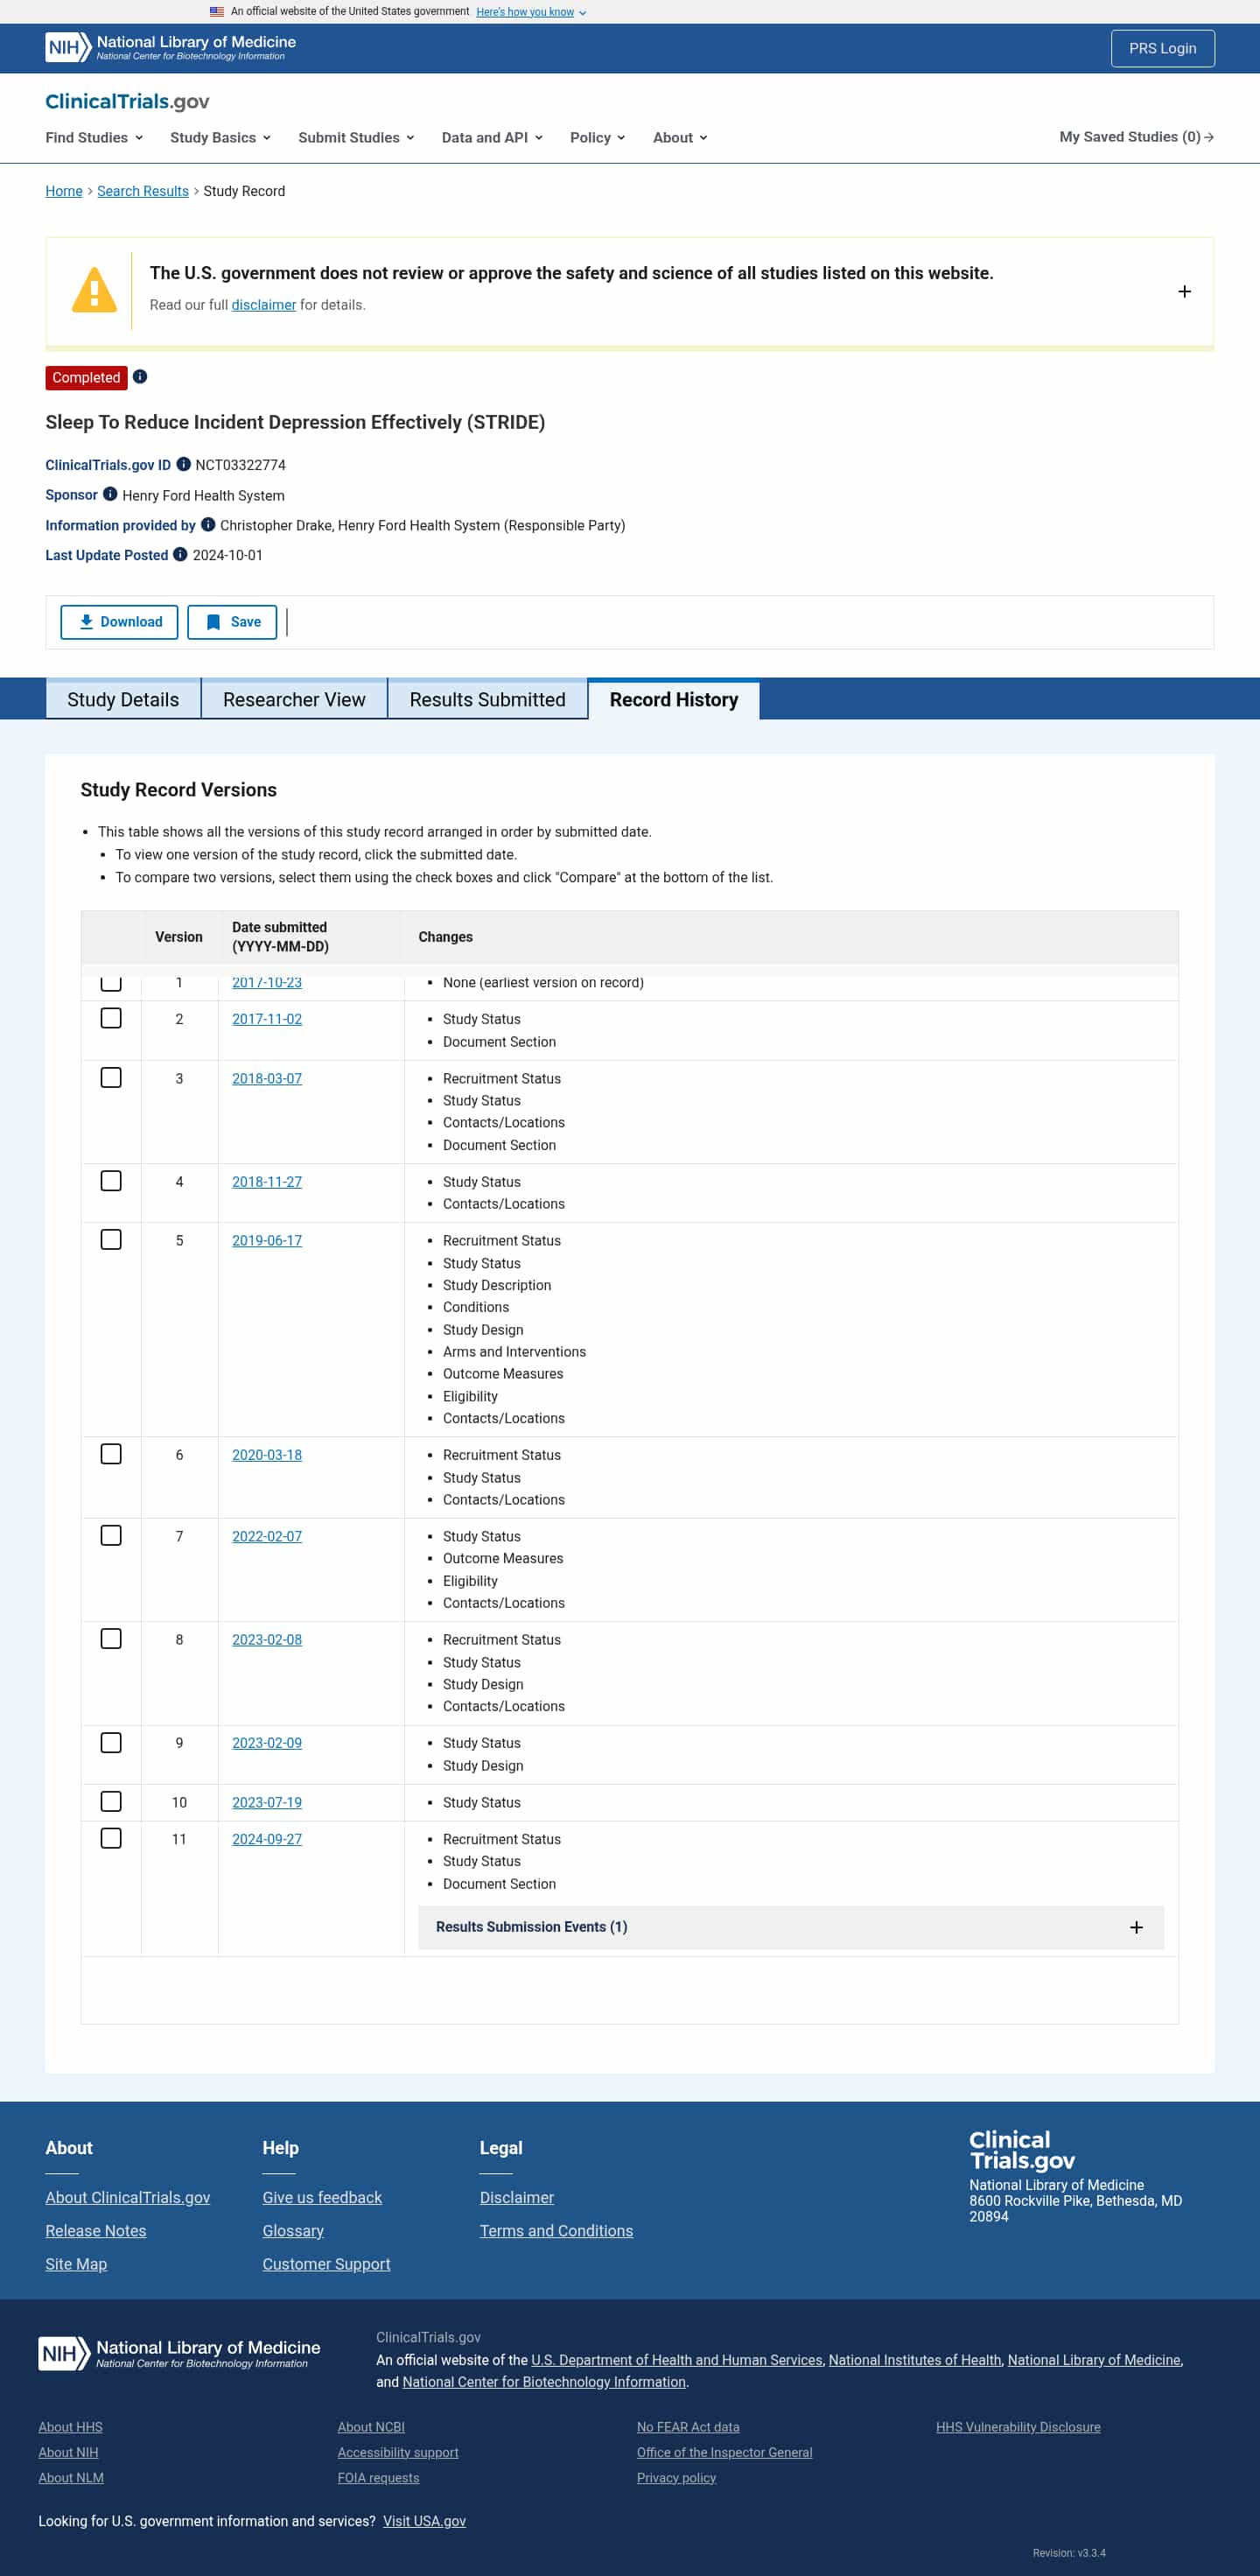Open the About dropdown menu
The height and width of the screenshot is (2576, 1260).
tap(680, 137)
